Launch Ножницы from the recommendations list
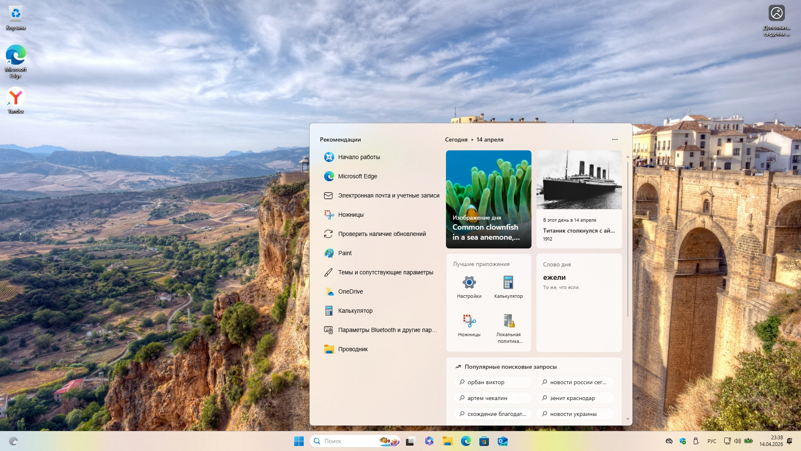 click(x=350, y=215)
